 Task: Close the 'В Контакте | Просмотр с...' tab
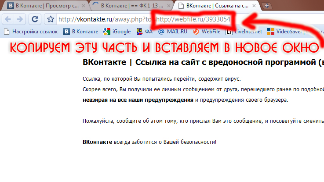click(x=84, y=6)
